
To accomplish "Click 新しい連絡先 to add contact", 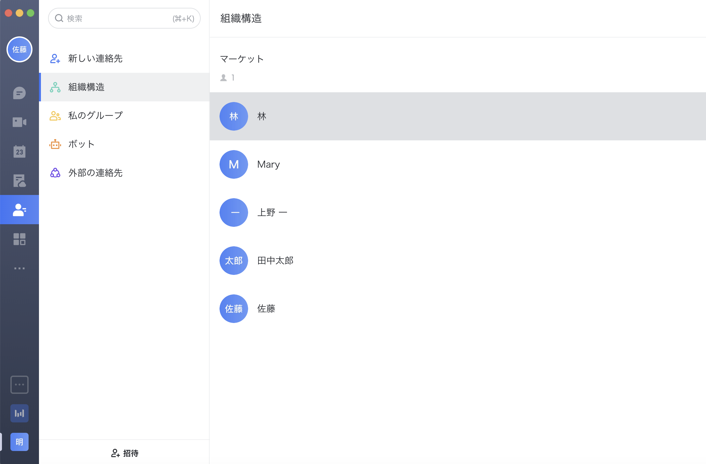I will 97,58.
